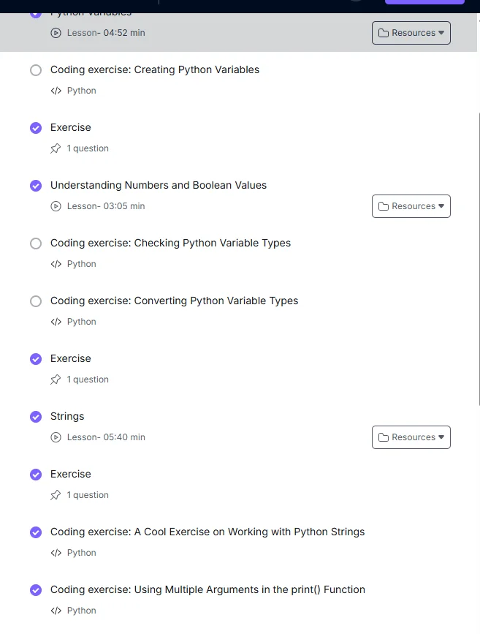Toggle completion circle for Converting Python Variable Types

(36, 301)
